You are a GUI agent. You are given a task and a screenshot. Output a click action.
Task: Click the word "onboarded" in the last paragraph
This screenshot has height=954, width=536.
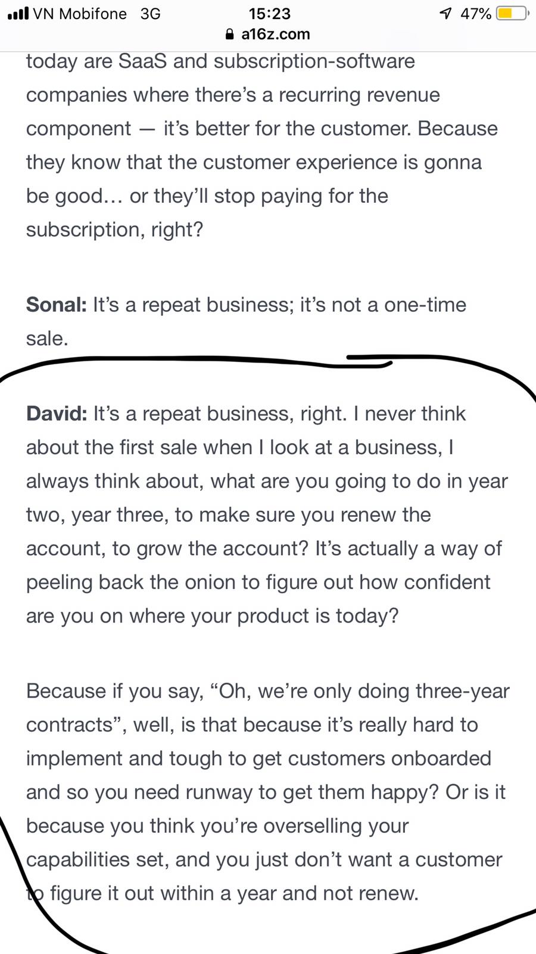[441, 758]
